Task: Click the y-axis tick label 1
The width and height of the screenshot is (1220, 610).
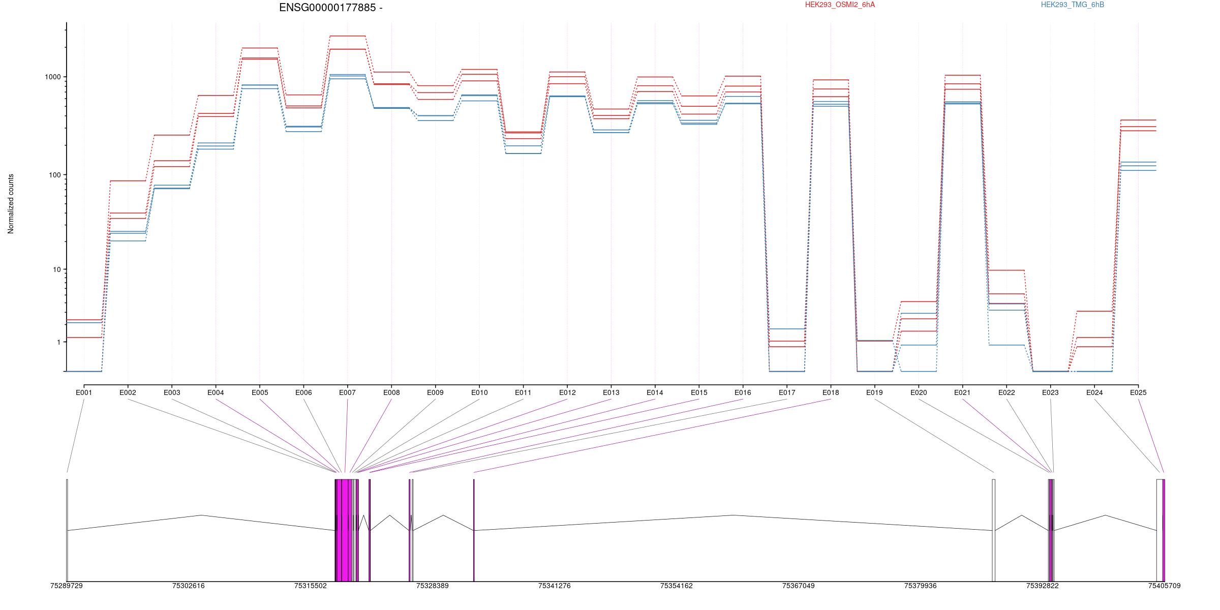Action: coord(59,342)
